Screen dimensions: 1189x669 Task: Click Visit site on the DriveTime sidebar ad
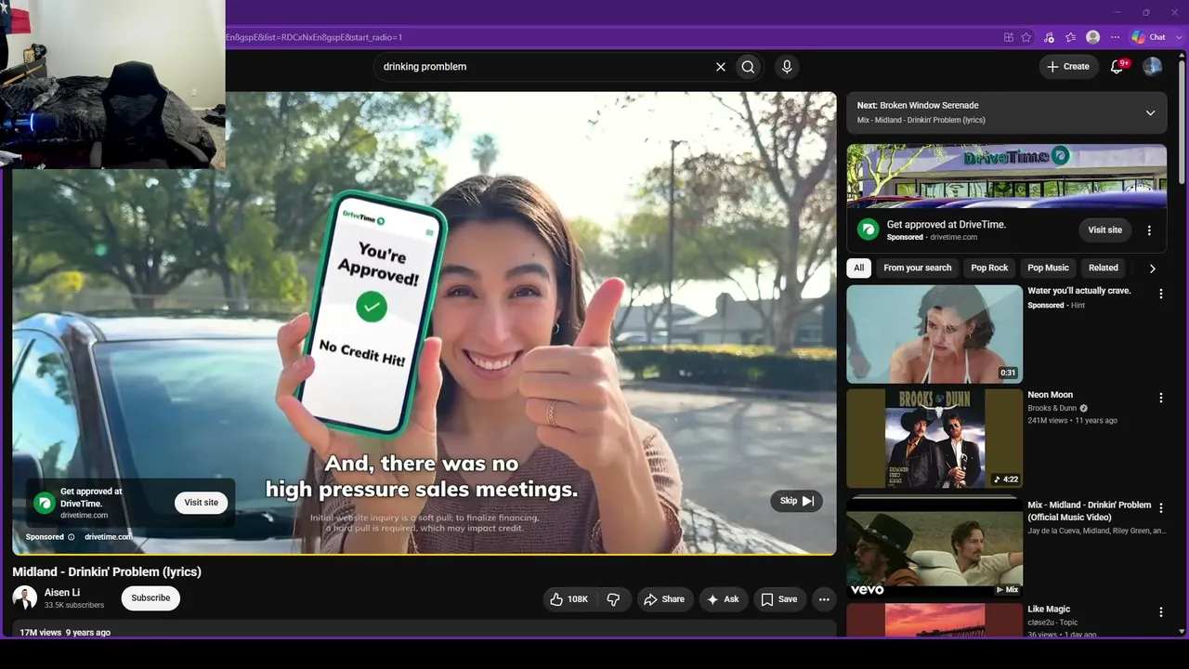(x=1104, y=230)
